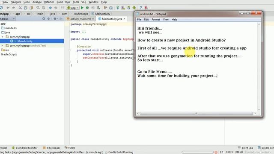Image resolution: width=274 pixels, height=154 pixels.
Task: Open the Window menu in Android Studio
Action: [x=93, y=2]
